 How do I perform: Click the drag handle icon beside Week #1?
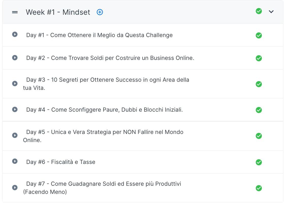15,12
